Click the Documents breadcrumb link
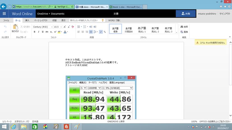232x130 pixels. [x=58, y=14]
